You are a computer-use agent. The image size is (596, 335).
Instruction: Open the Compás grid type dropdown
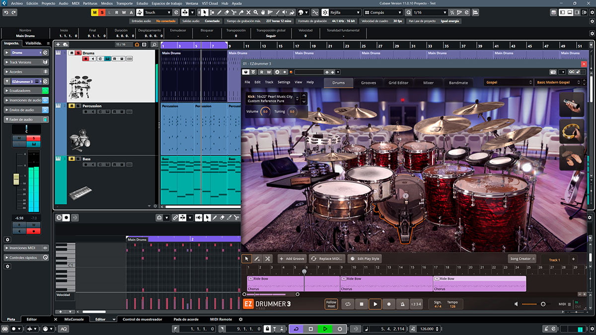click(x=383, y=12)
